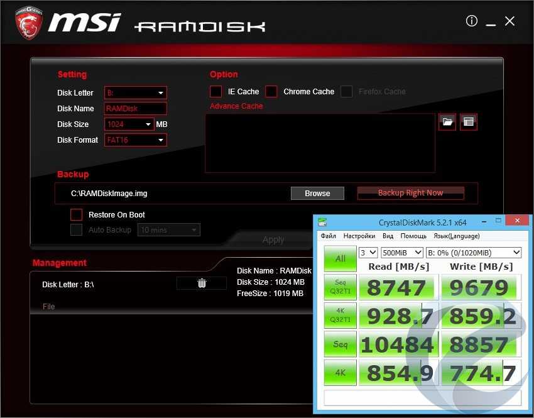Click the Seq Q32T1 write value 9679
534x418 pixels.
[x=481, y=287]
